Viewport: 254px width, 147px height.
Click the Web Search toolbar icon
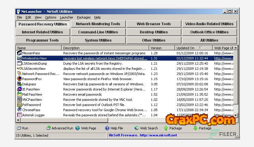point(136,128)
